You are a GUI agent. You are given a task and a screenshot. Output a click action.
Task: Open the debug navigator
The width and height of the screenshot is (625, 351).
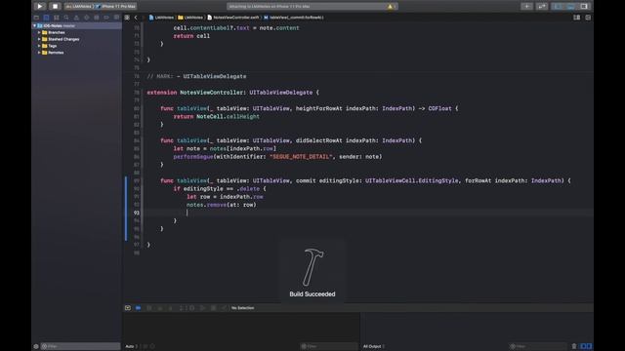(97, 18)
